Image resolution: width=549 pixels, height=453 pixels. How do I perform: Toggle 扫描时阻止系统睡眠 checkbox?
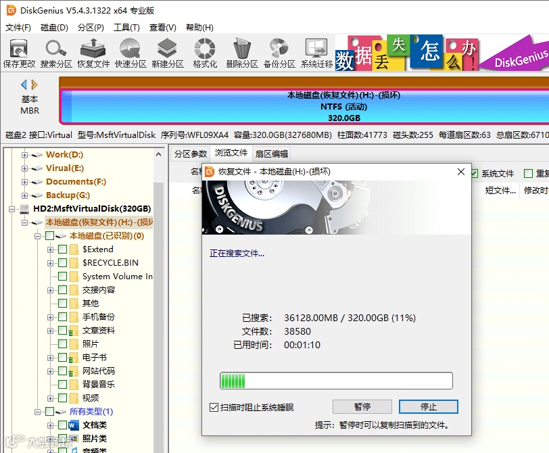coord(214,408)
